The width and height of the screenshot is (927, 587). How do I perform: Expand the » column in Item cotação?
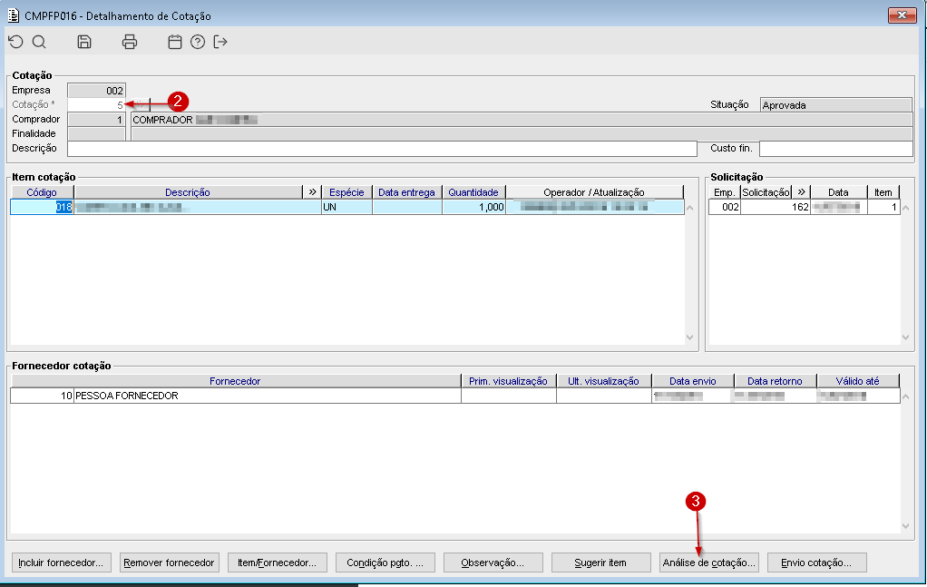click(x=312, y=192)
